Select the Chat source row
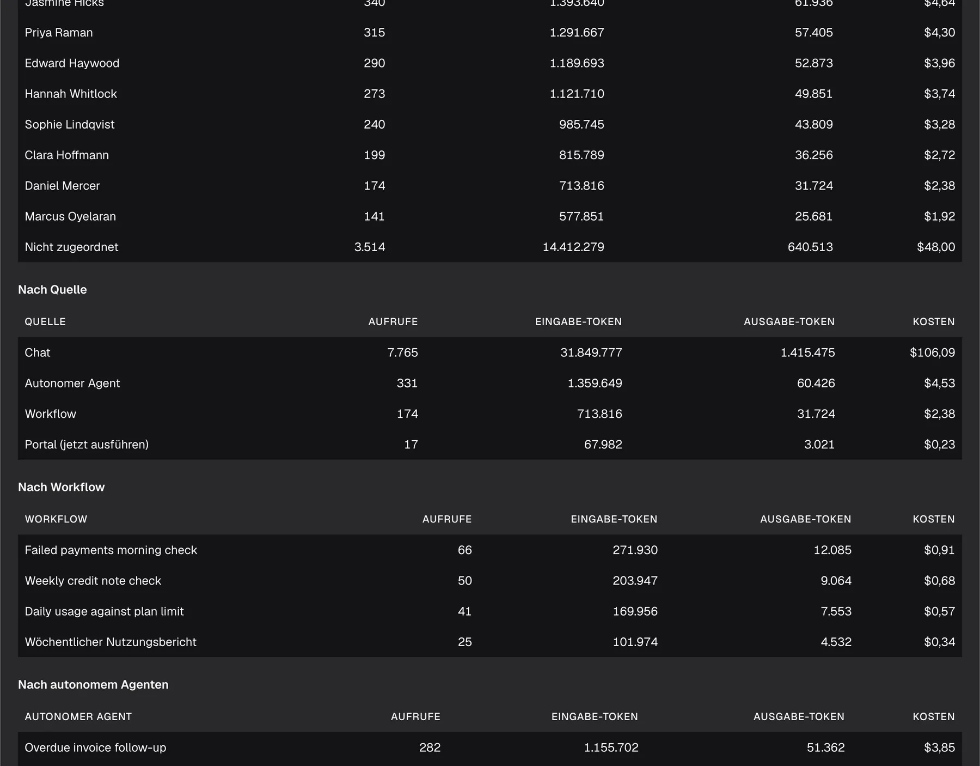 pos(490,352)
